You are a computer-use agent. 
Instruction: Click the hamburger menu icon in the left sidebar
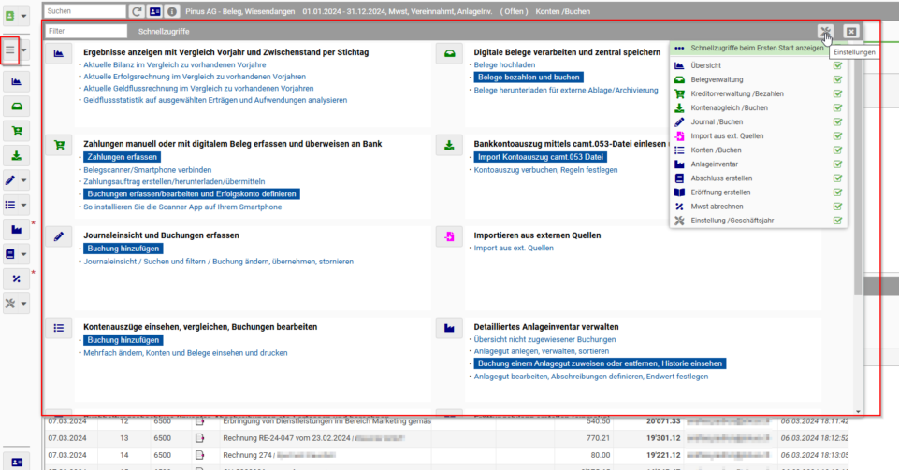pos(9,50)
